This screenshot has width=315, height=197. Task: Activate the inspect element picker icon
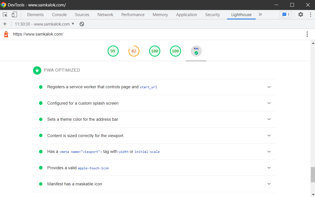pos(5,14)
